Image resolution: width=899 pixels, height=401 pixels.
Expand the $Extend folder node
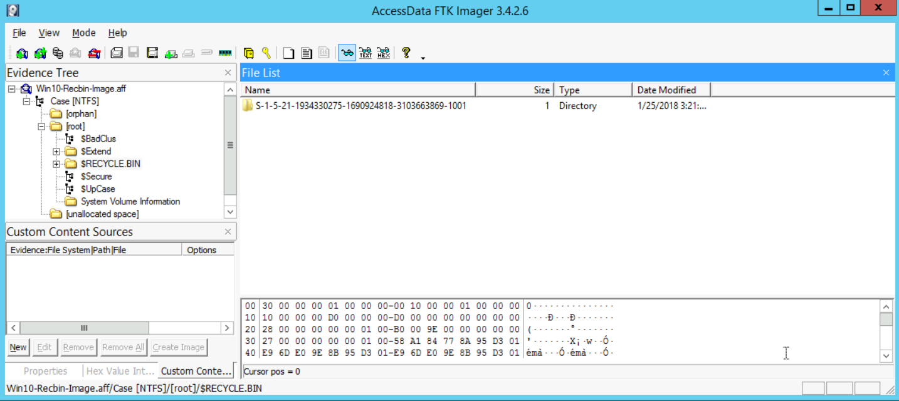tap(56, 152)
